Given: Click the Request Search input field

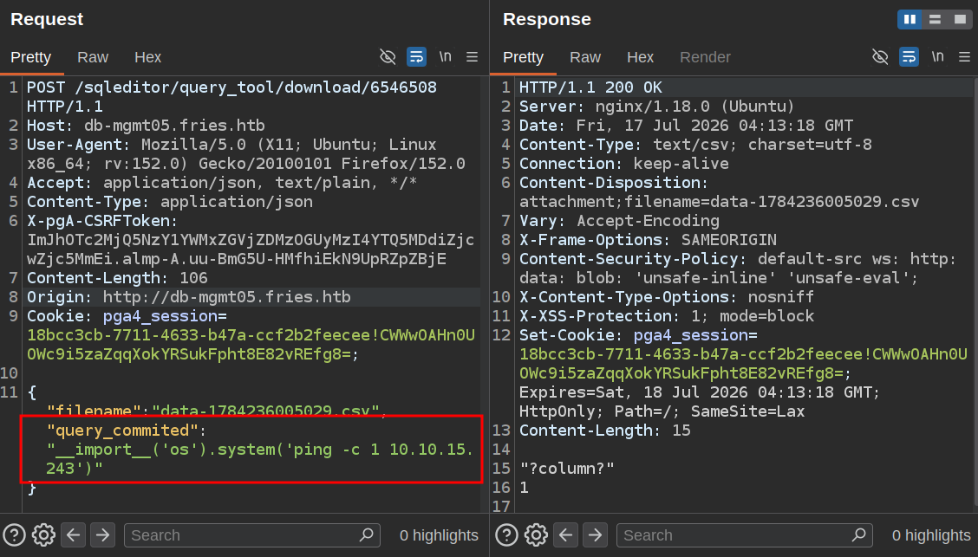Looking at the screenshot, I should pos(252,535).
